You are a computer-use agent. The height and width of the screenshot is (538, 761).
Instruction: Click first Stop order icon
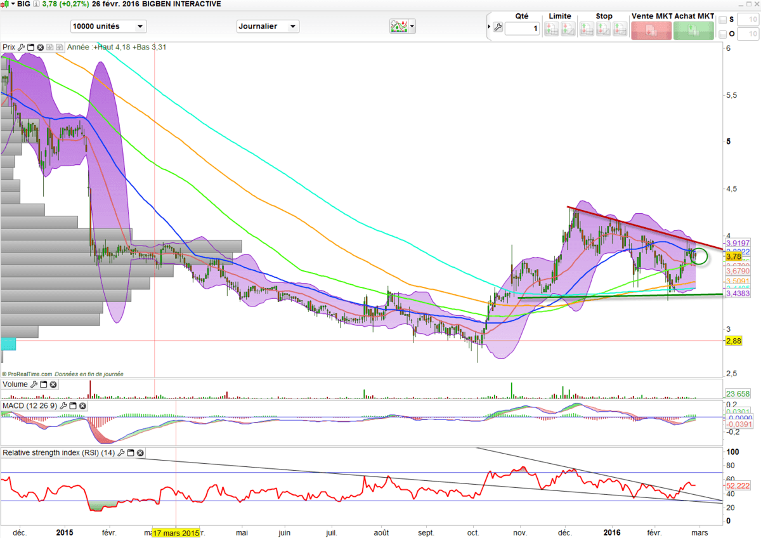tap(587, 29)
